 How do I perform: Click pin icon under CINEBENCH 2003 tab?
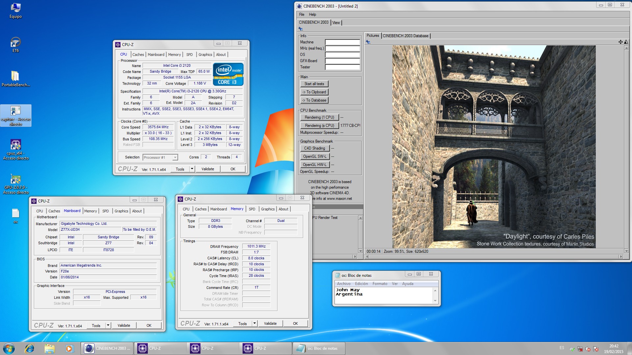coord(301,29)
